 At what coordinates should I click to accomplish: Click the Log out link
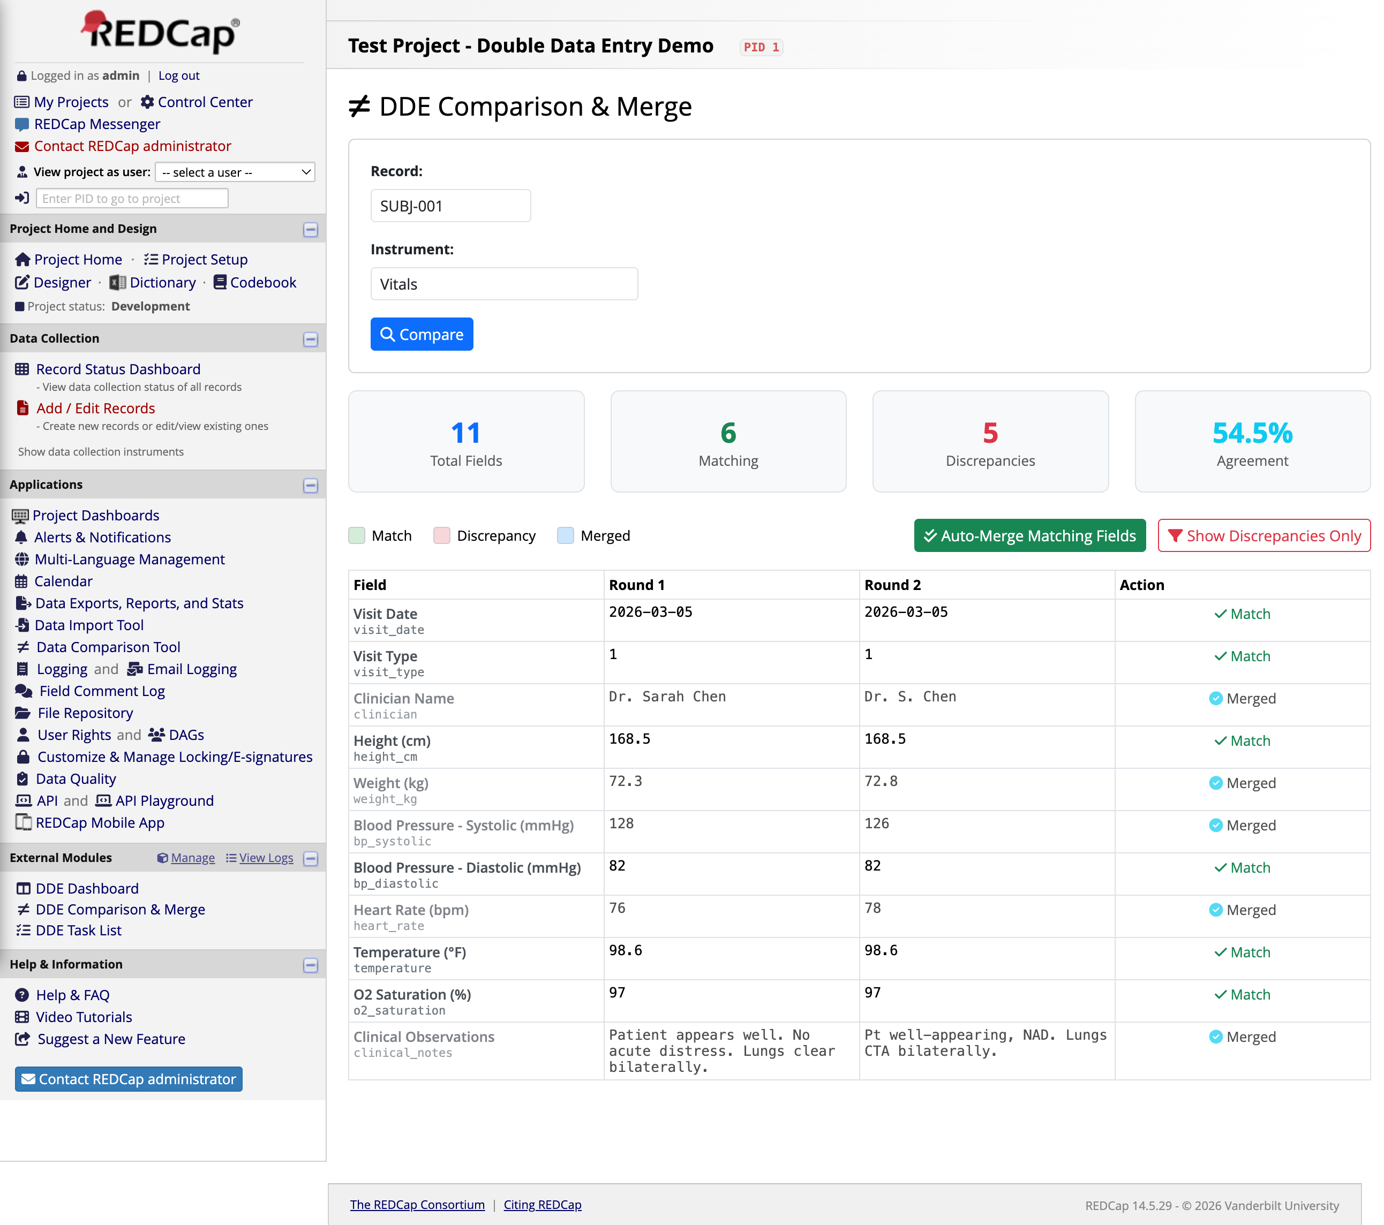point(179,76)
